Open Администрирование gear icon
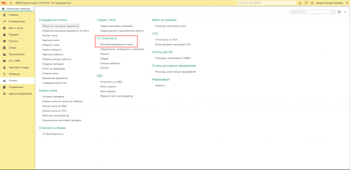This screenshot has height=170, width=350. point(4,94)
